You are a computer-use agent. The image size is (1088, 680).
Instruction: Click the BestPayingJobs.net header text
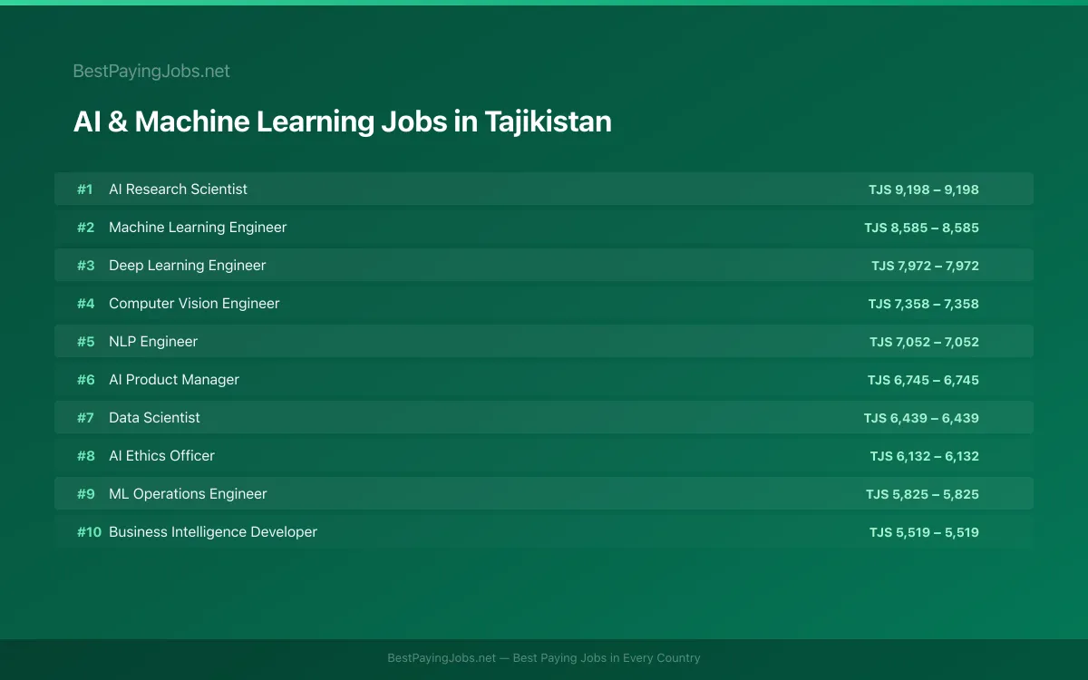pos(151,71)
